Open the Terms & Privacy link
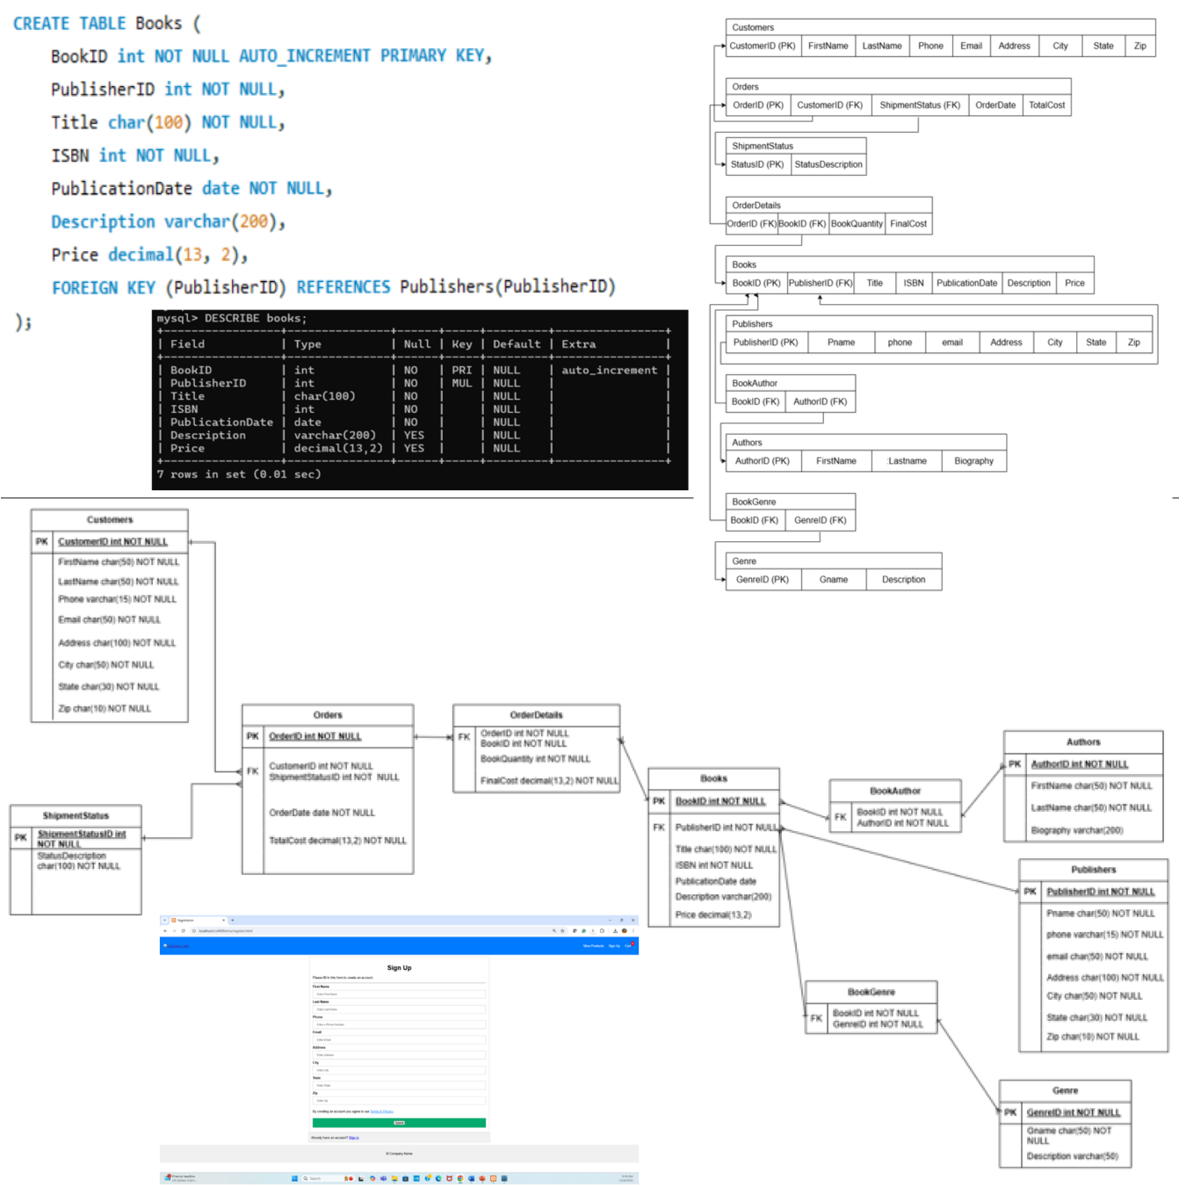Image resolution: width=1186 pixels, height=1186 pixels. [x=382, y=1111]
